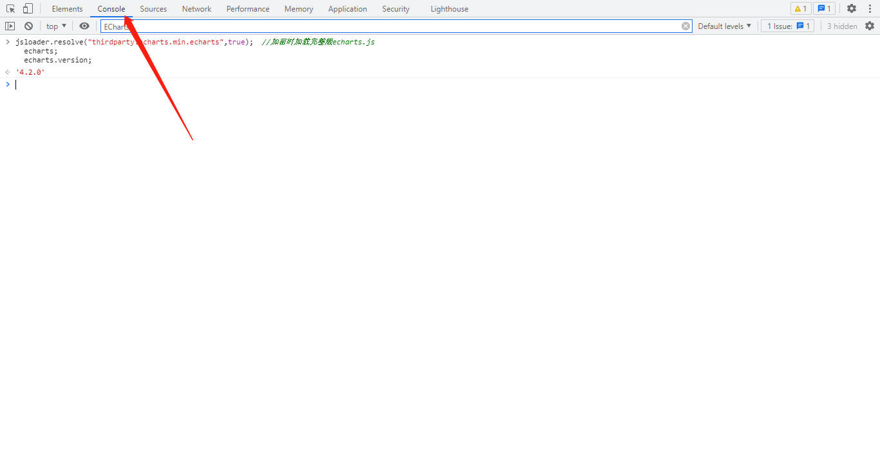Show the console sidebar
The image size is (880, 454).
tap(10, 26)
